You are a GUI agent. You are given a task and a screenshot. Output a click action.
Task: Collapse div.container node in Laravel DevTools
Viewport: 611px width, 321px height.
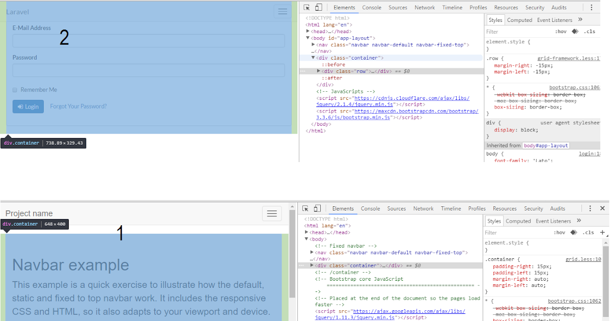pos(314,58)
